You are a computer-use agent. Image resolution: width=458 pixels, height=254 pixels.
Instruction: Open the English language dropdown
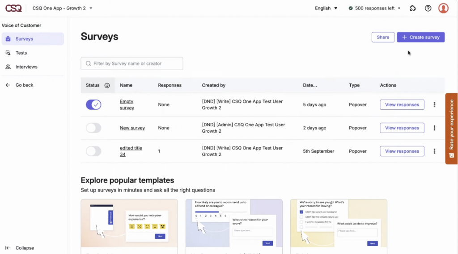click(326, 8)
